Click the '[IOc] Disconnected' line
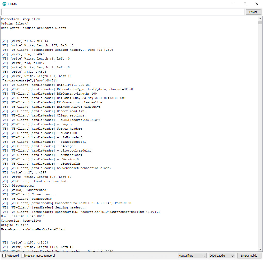 point(18,186)
